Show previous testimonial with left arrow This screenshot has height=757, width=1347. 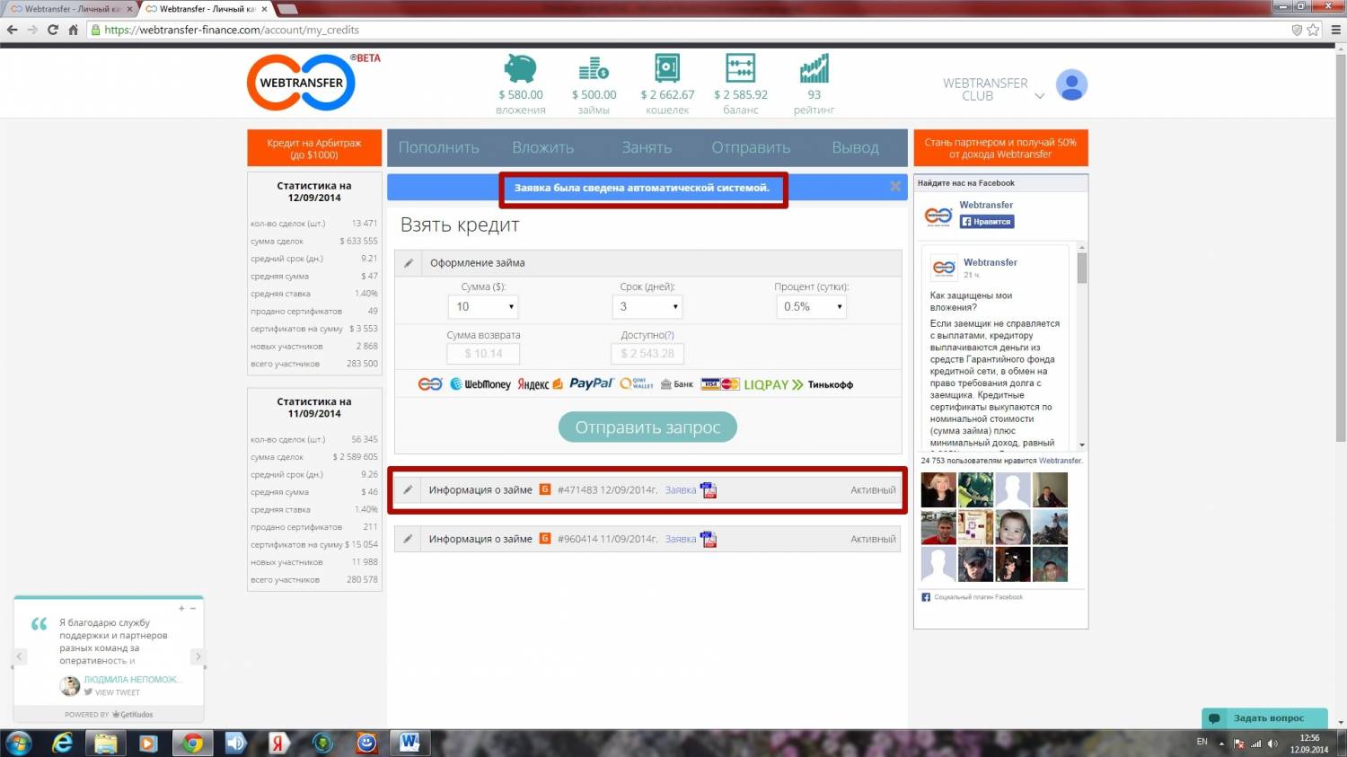[x=19, y=656]
